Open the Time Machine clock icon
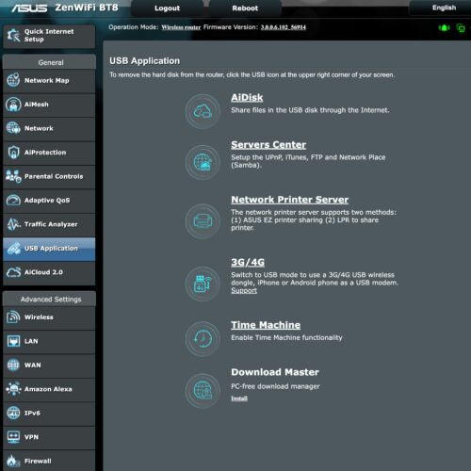Screen dimensions: 471x471 (x=203, y=339)
